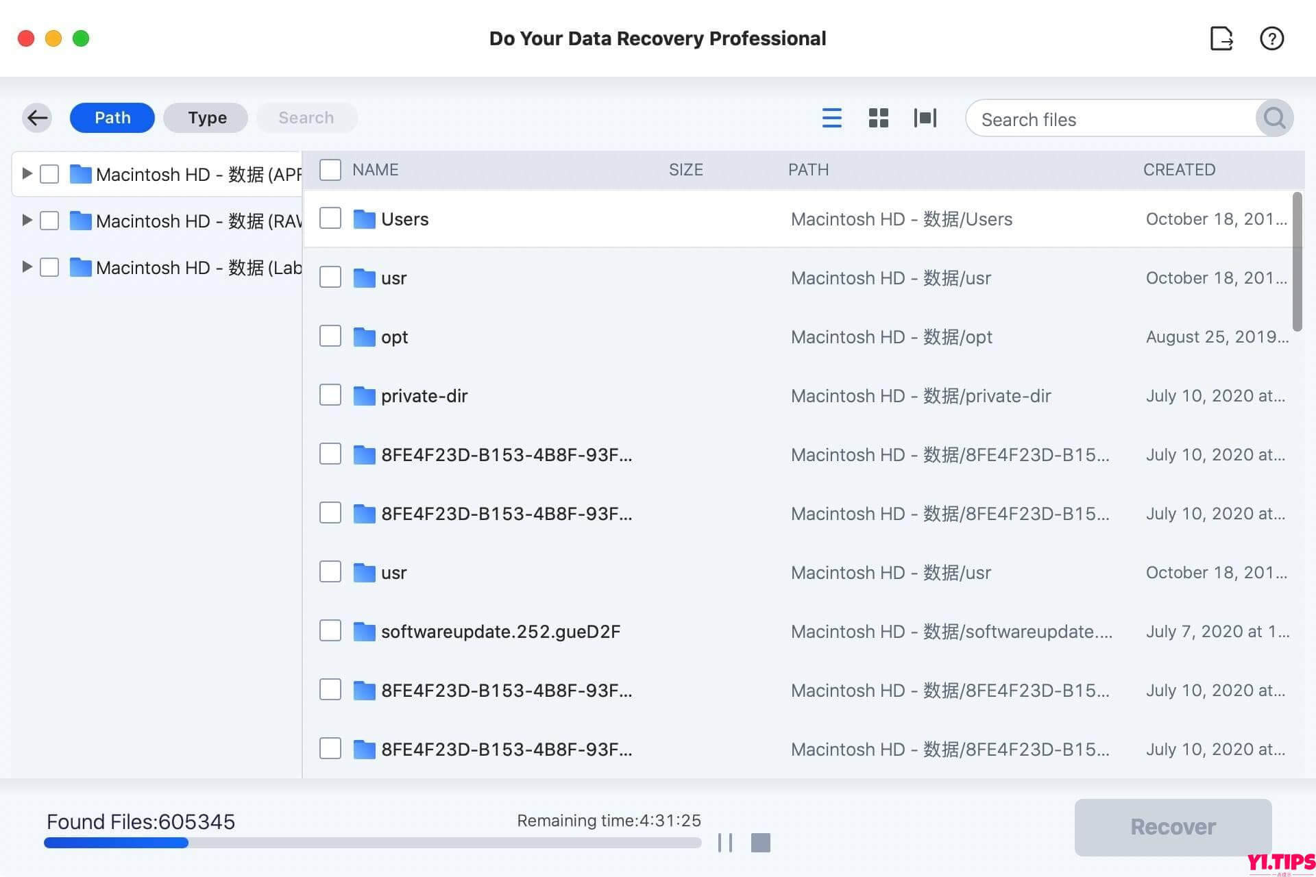Select the private-dir folder row
Viewport: 1316px width, 877px height.
pyautogui.click(x=424, y=395)
